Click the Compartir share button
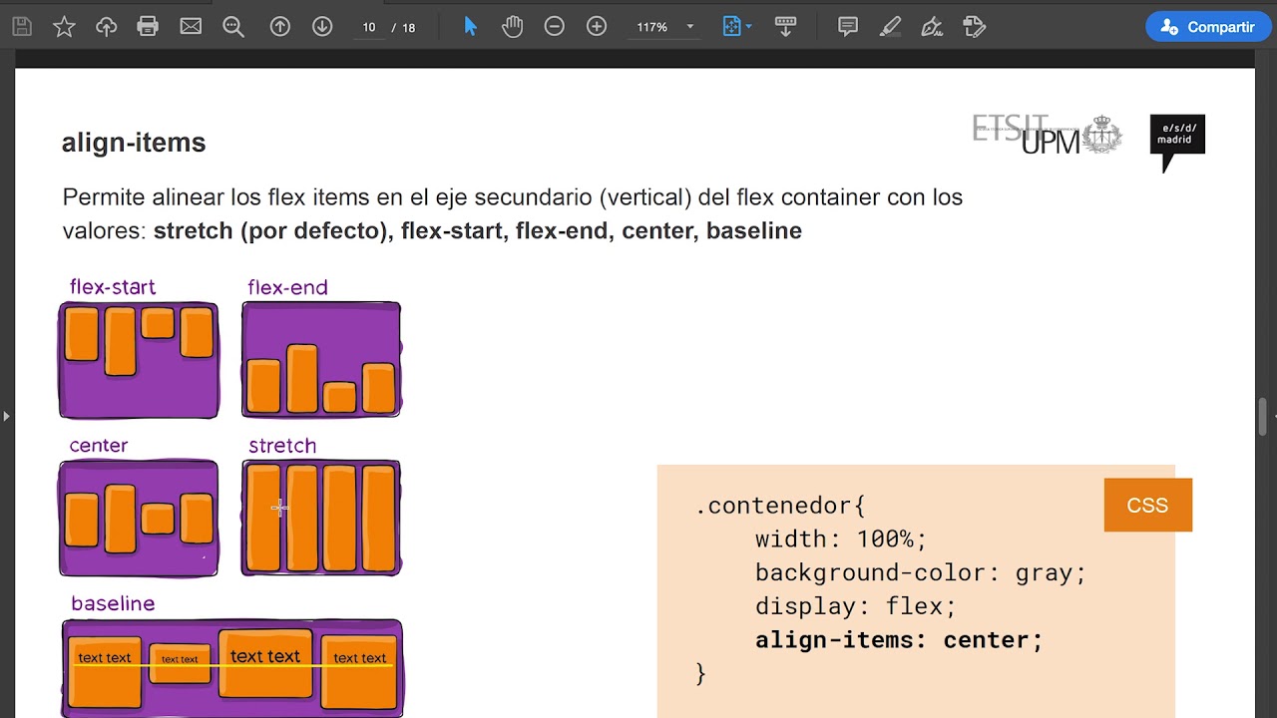This screenshot has height=718, width=1277. coord(1207,27)
